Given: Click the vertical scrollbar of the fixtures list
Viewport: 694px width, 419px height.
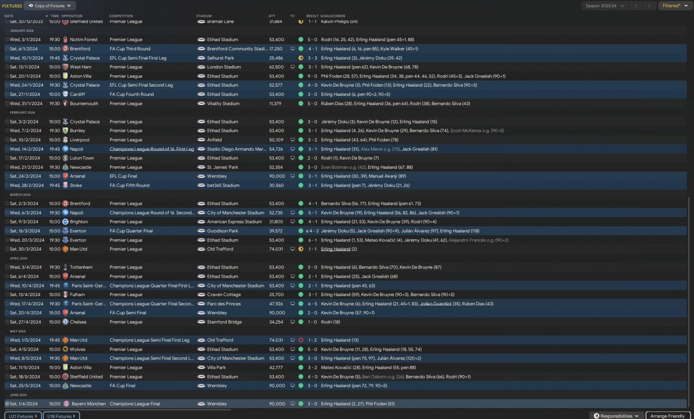Looking at the screenshot, I should (x=690, y=303).
